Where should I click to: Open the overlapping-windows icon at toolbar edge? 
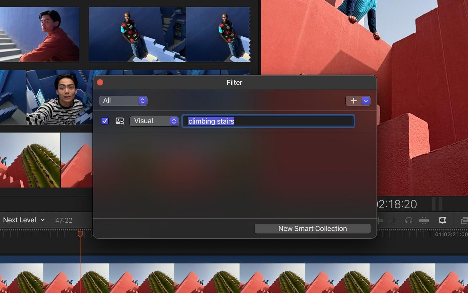[x=464, y=221]
